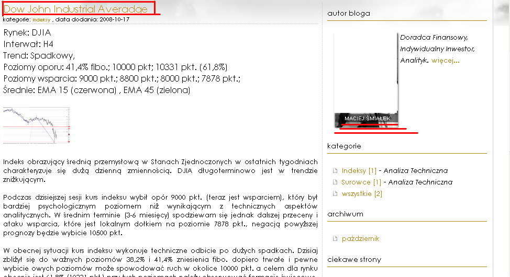Click the 'archiwum' sidebar heading
510x277 pixels.
(x=345, y=214)
